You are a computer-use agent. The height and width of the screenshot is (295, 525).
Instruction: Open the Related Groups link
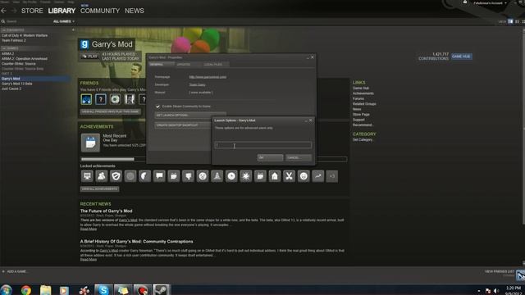pyautogui.click(x=364, y=104)
